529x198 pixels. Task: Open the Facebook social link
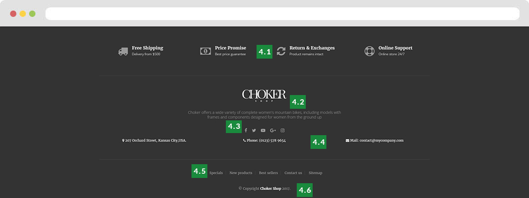(246, 130)
